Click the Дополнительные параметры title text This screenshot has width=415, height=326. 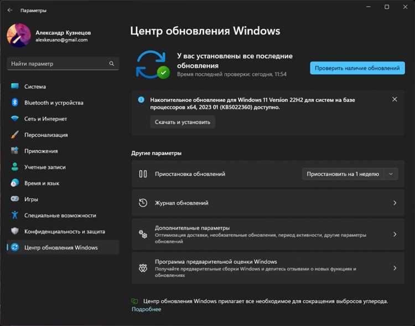click(193, 228)
